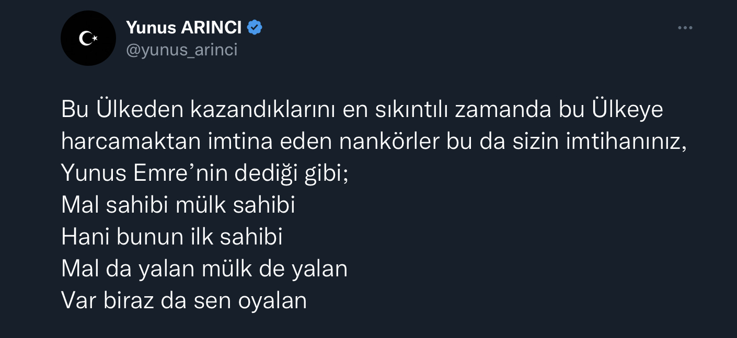Click the word "oyalan" ending the tweet
Viewport: 737px width, 338px height.
click(272, 301)
